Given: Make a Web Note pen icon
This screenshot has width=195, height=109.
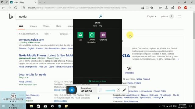Looking at the screenshot, I should click(x=167, y=8).
